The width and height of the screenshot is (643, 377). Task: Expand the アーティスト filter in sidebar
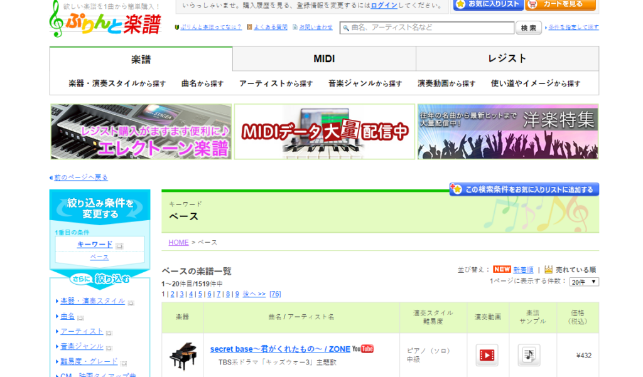82,331
